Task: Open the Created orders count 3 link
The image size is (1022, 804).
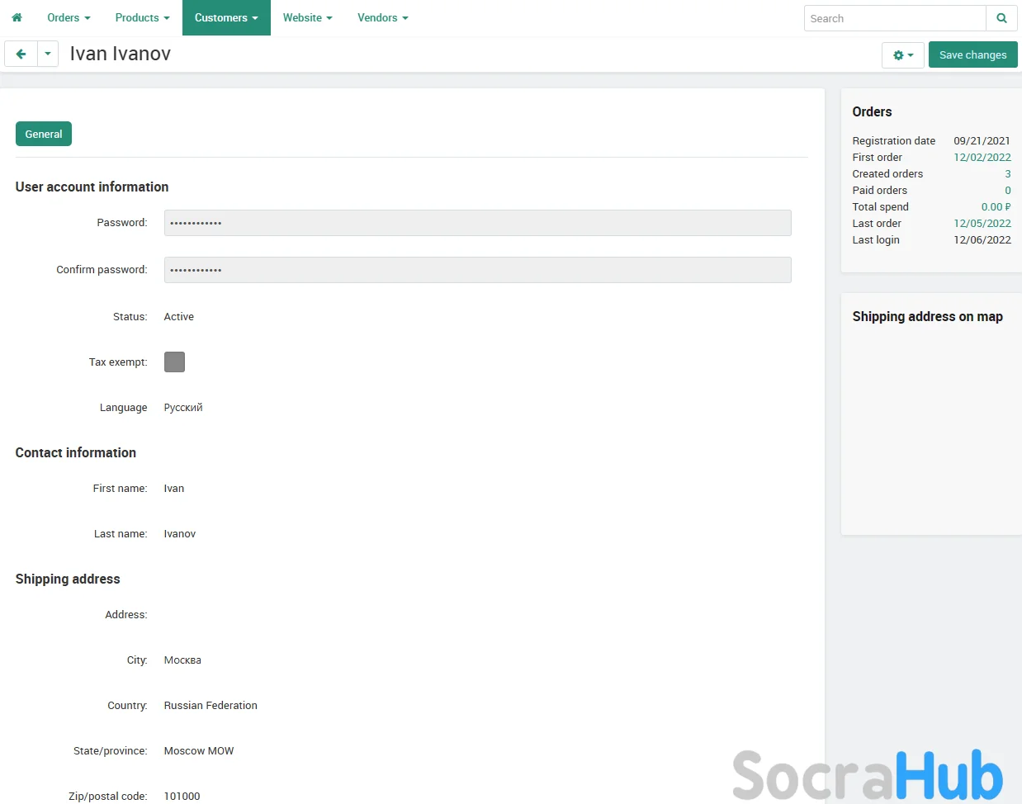Action: pos(1007,173)
